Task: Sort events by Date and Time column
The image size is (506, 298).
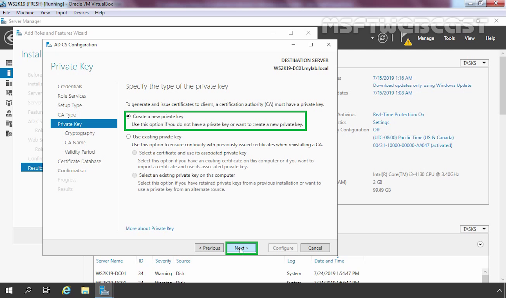Action: 329,261
